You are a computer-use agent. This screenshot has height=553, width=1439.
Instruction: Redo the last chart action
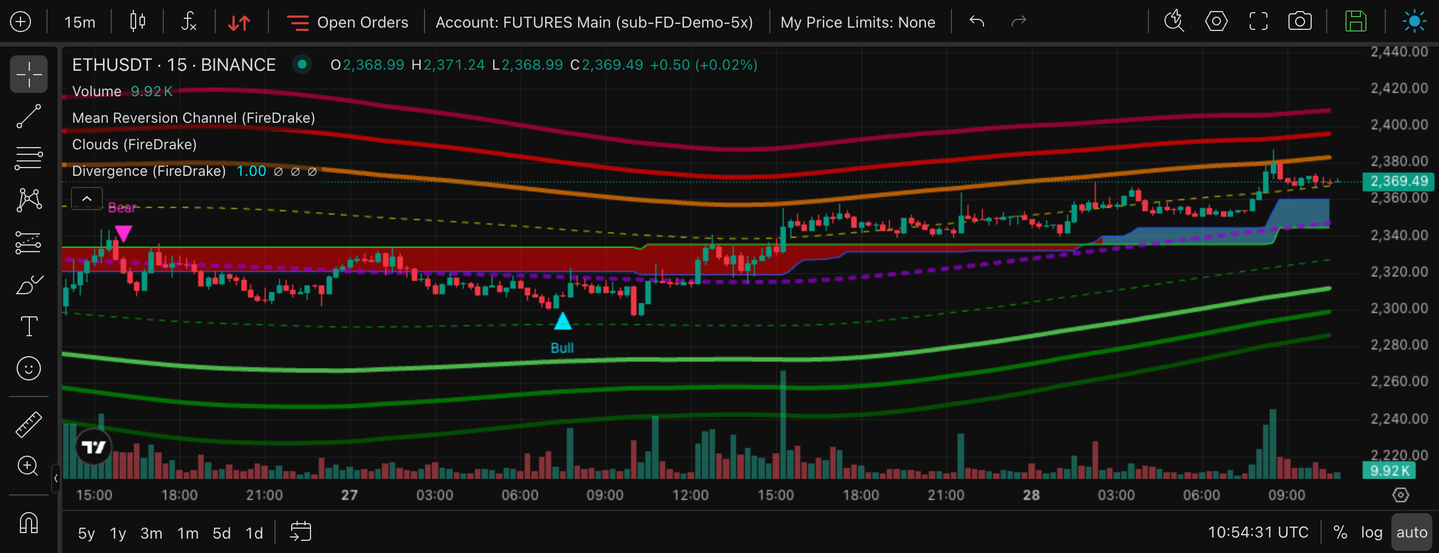(x=1019, y=22)
